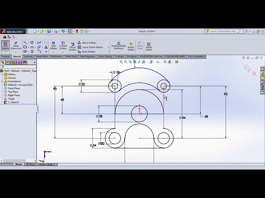Select the Sketch Fillet tool

(x=39, y=52)
